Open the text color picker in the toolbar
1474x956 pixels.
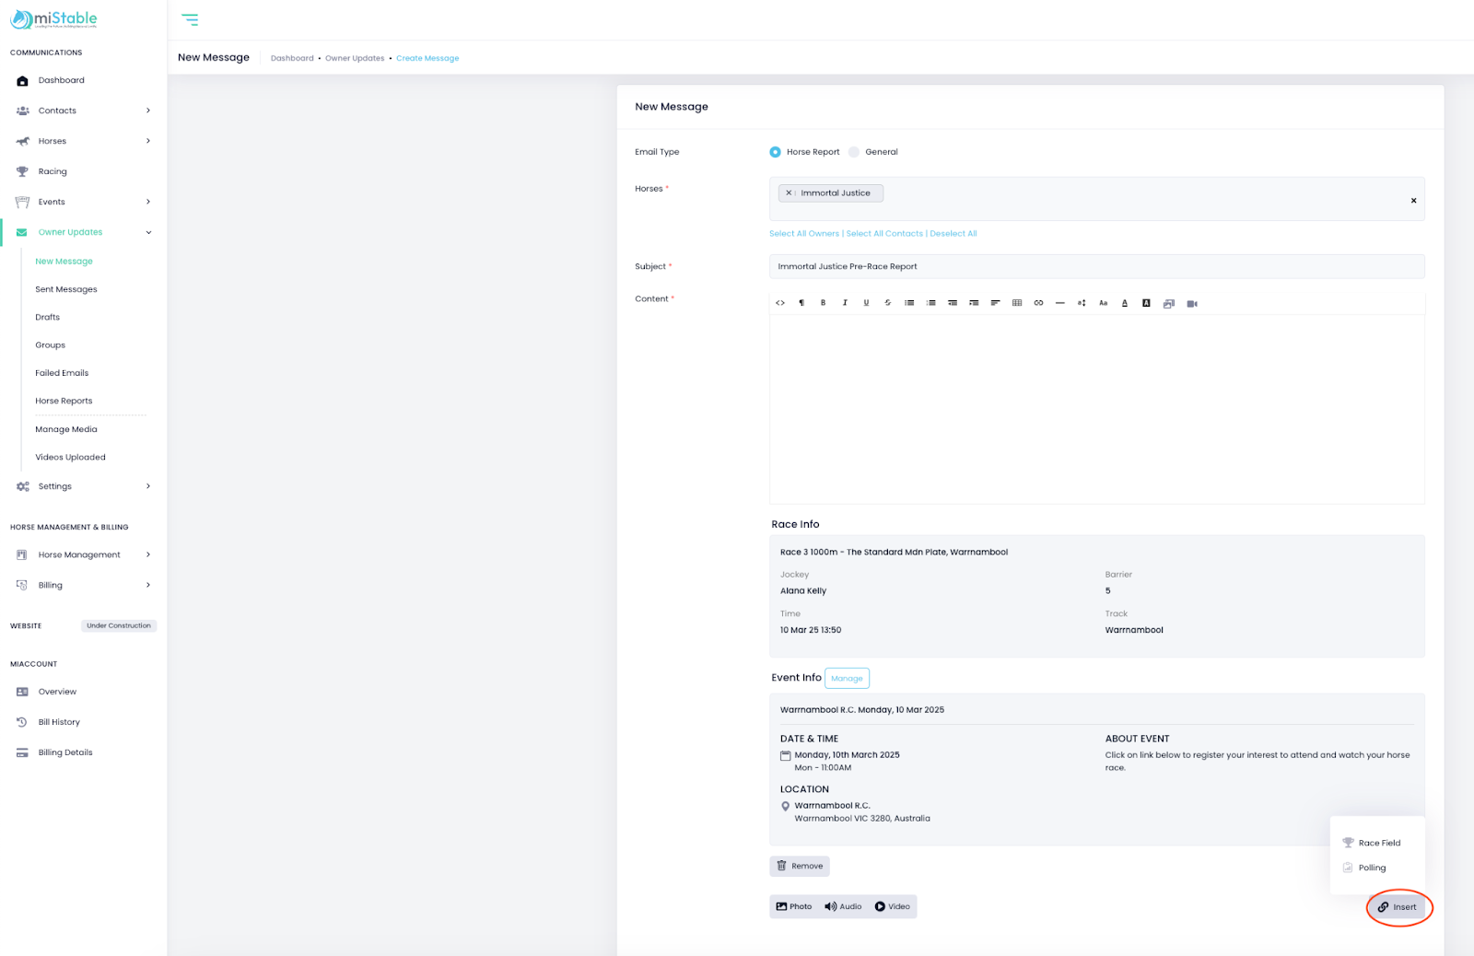1125,303
